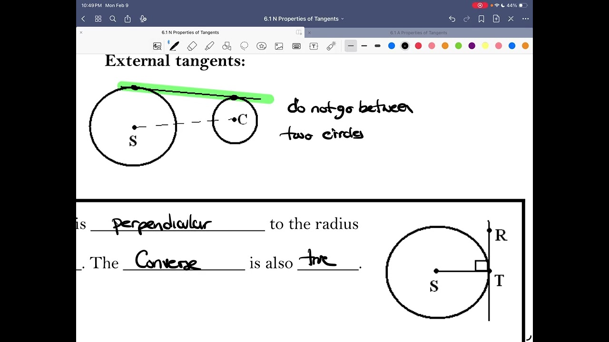Tap the battery 44% status

click(x=518, y=5)
